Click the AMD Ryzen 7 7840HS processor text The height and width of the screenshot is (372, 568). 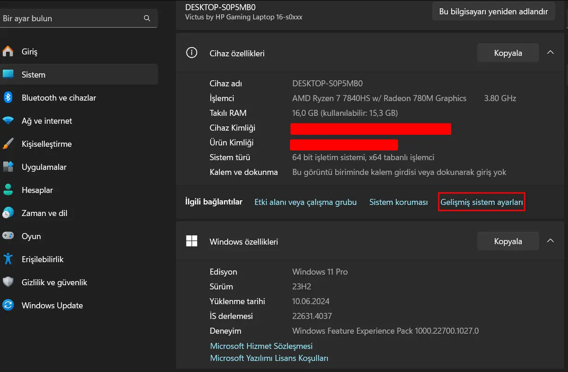tap(379, 98)
